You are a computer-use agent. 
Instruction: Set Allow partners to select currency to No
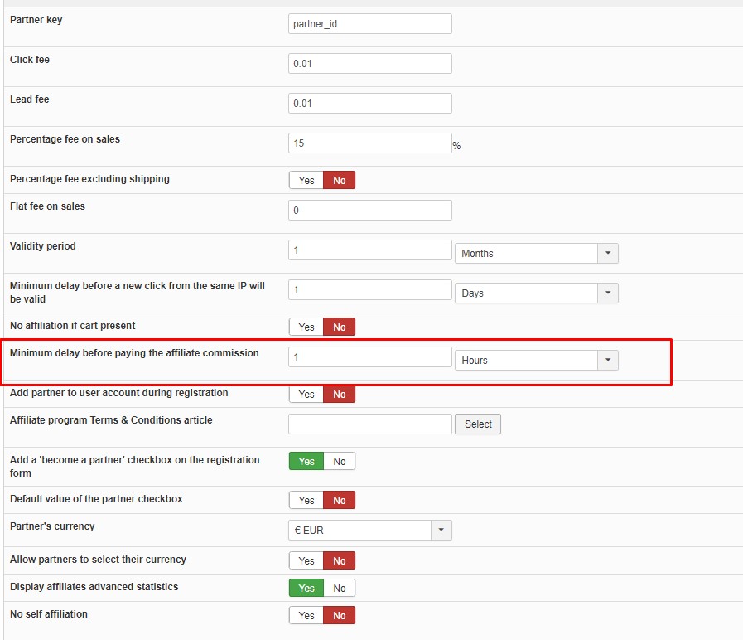coord(340,560)
